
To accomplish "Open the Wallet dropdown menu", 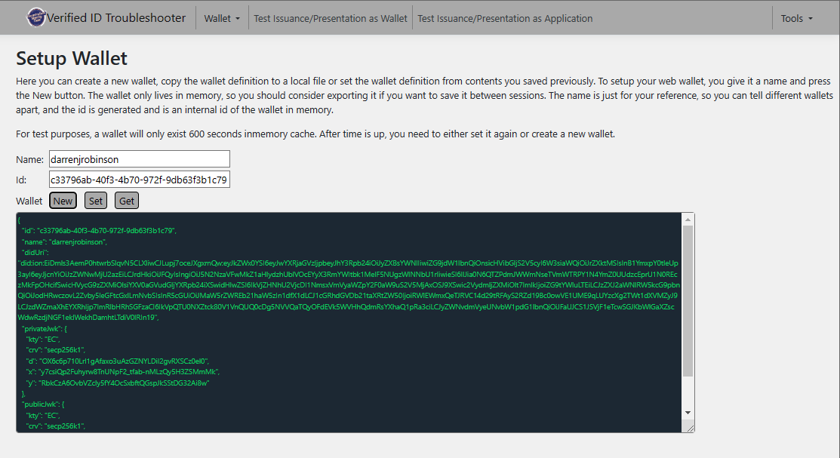I will [222, 18].
